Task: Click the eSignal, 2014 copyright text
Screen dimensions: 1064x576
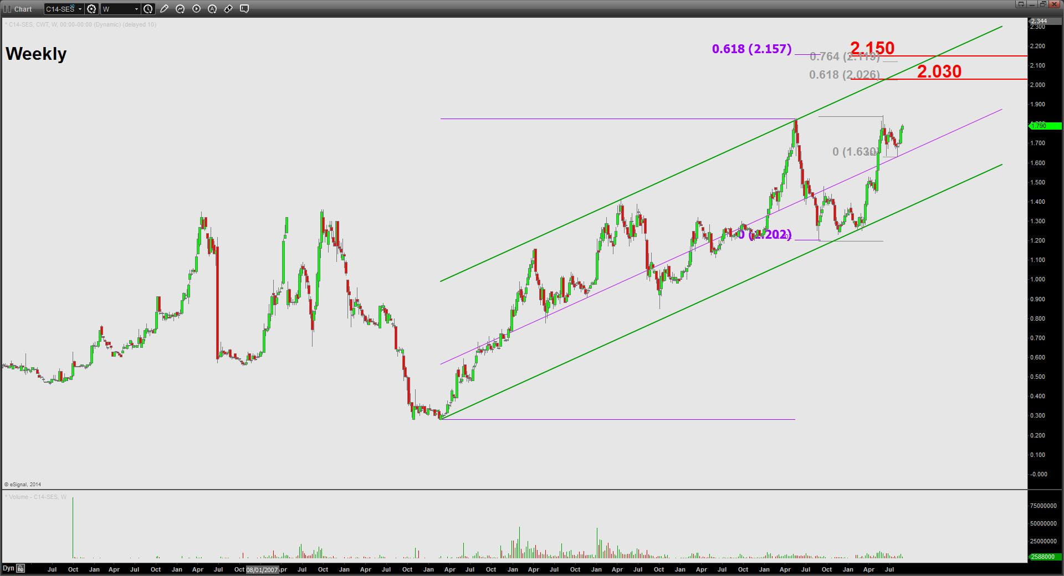Action: 23,485
